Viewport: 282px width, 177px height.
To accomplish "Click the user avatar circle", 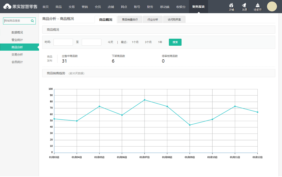I will [x=272, y=6].
